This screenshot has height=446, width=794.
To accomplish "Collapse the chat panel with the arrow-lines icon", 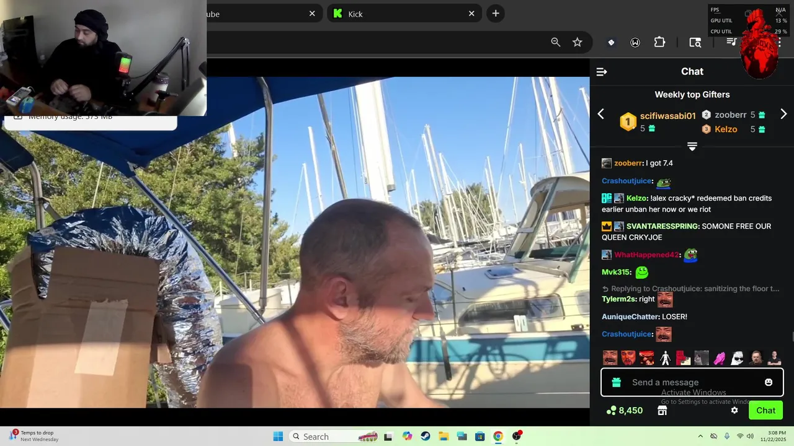I will (601, 72).
